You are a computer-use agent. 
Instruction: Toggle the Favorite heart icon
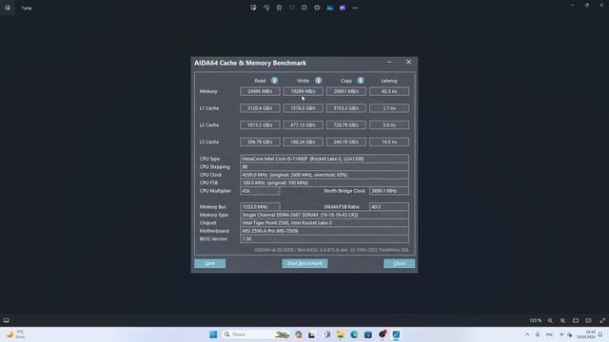[x=292, y=8]
